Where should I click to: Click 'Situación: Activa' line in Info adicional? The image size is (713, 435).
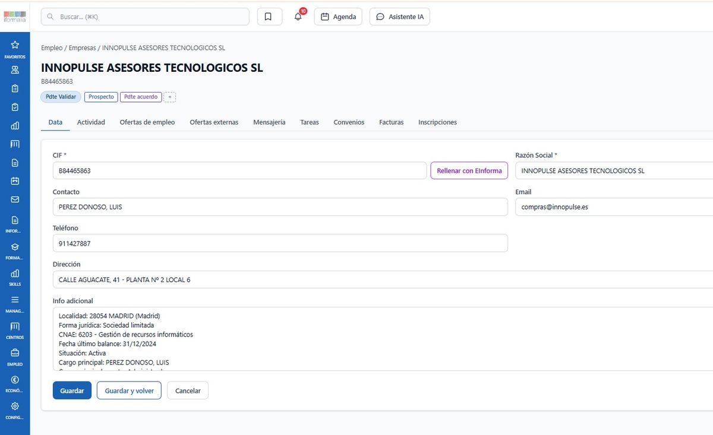click(82, 353)
